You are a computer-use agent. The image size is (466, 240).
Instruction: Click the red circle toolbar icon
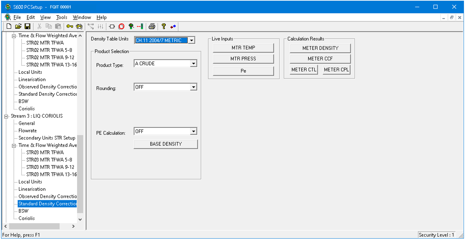click(x=122, y=26)
